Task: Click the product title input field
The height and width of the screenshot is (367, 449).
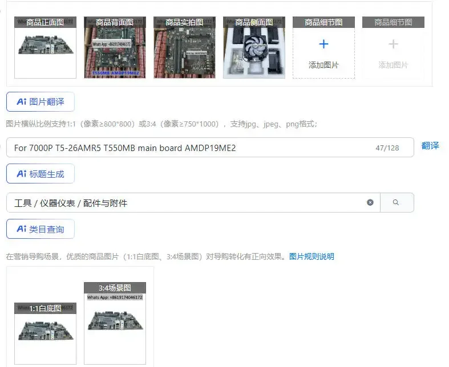Action: [210, 148]
